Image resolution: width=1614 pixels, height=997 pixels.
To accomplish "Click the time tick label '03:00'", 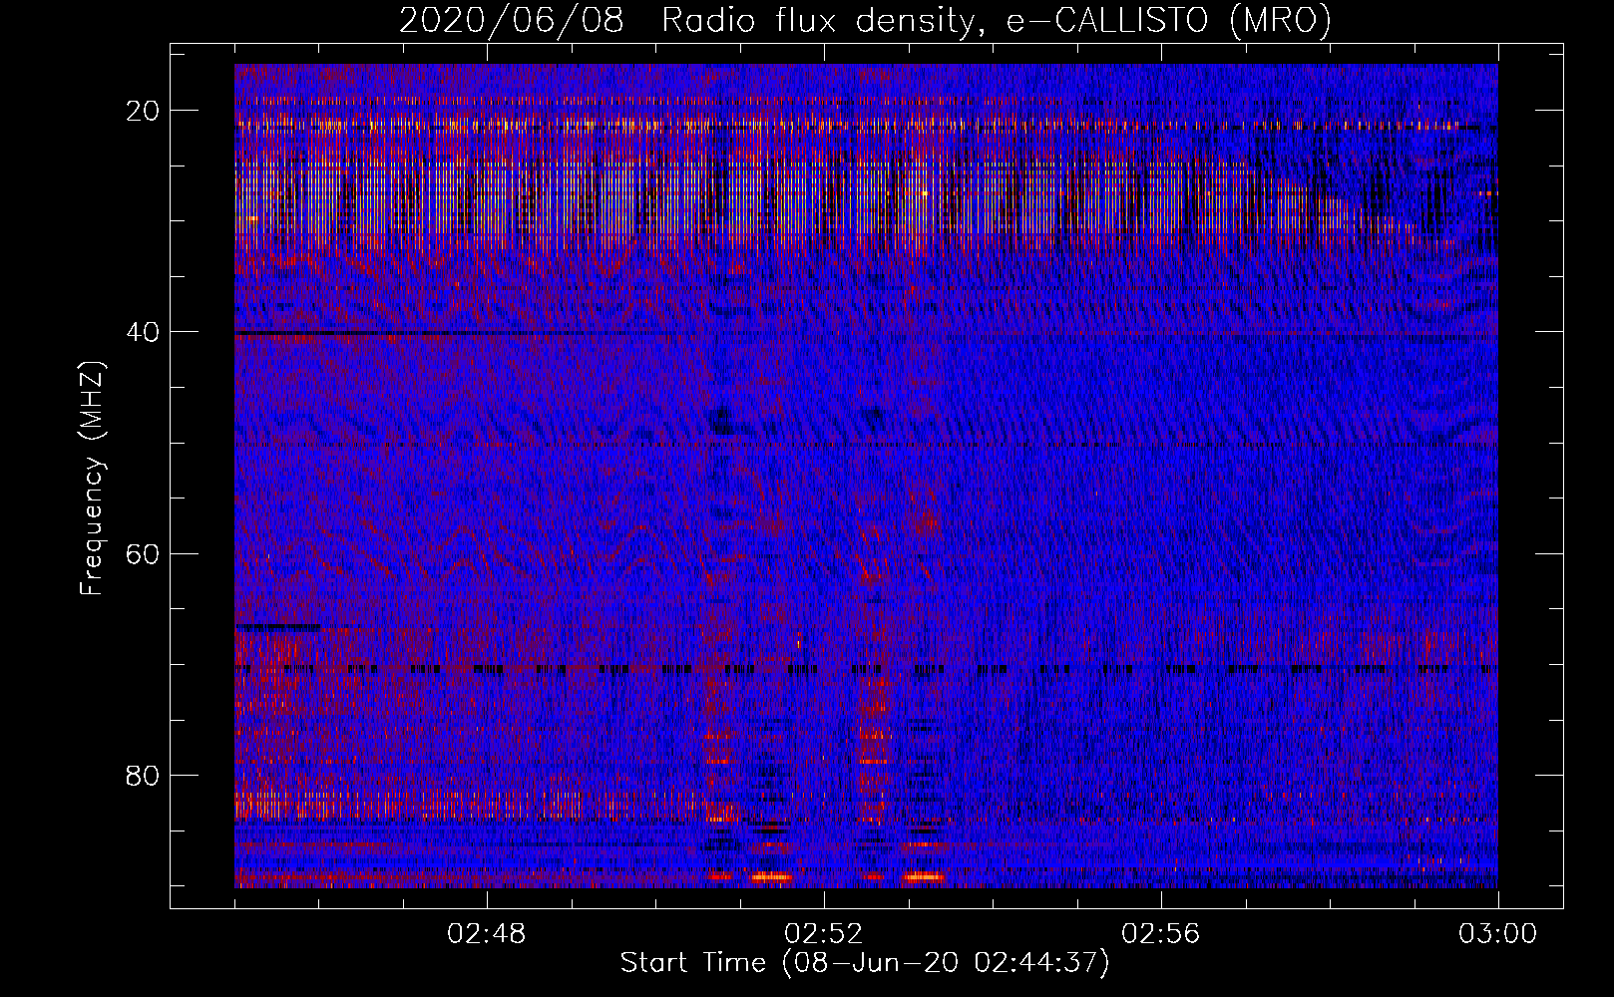I will coord(1498,934).
